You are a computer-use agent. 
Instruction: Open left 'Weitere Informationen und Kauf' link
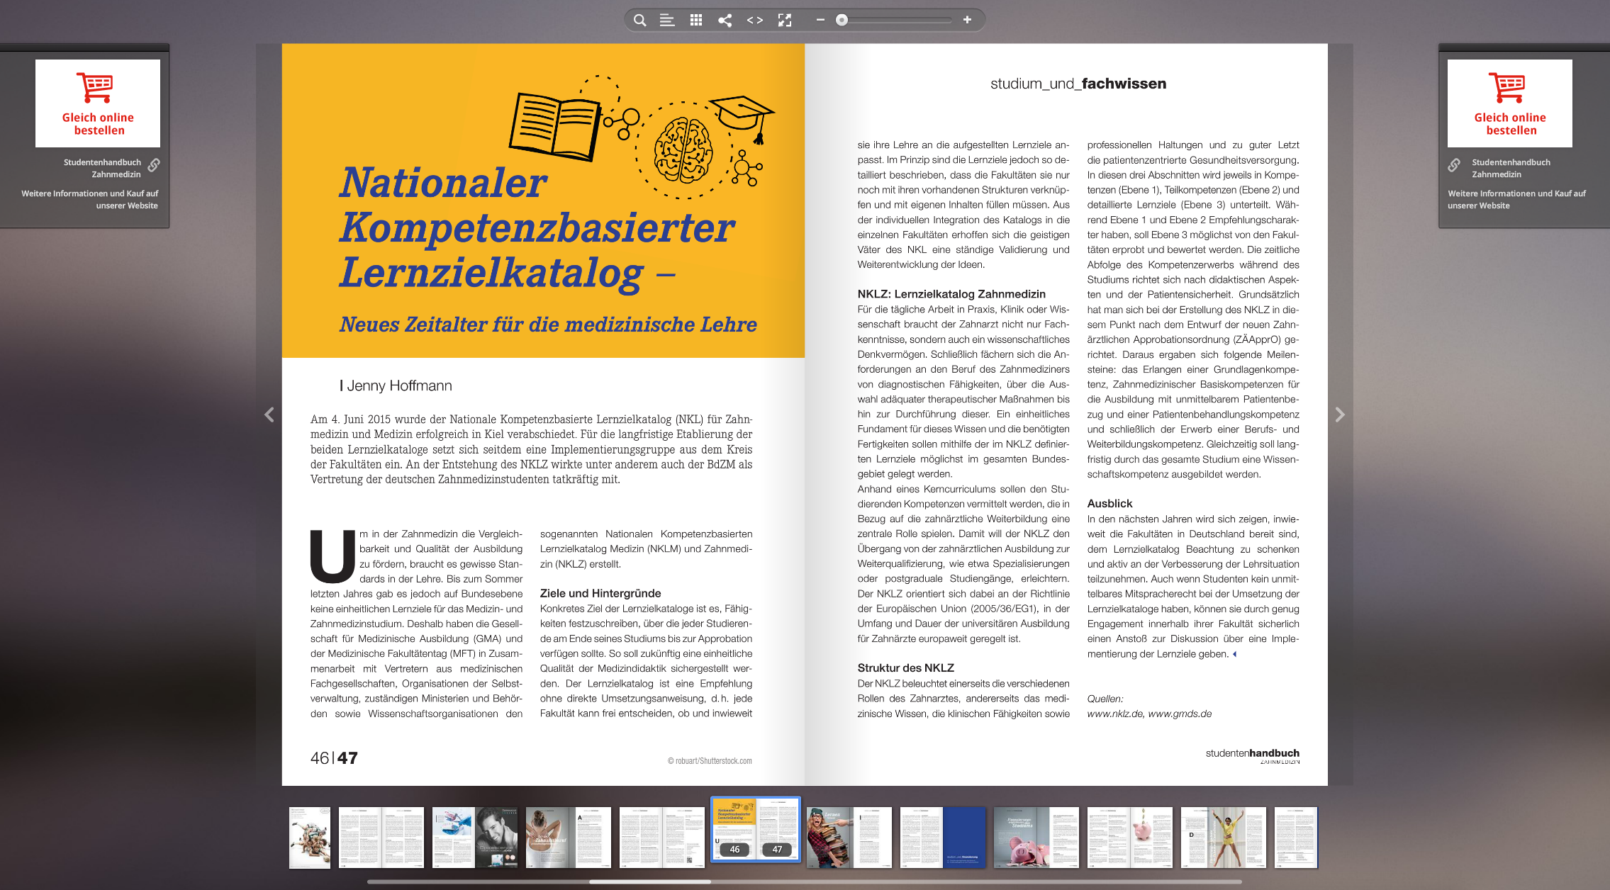point(89,199)
